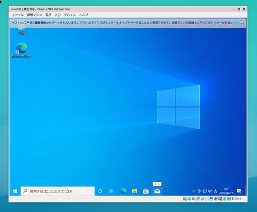
Task: Open the Mail app on the taskbar
Action: coord(157,191)
